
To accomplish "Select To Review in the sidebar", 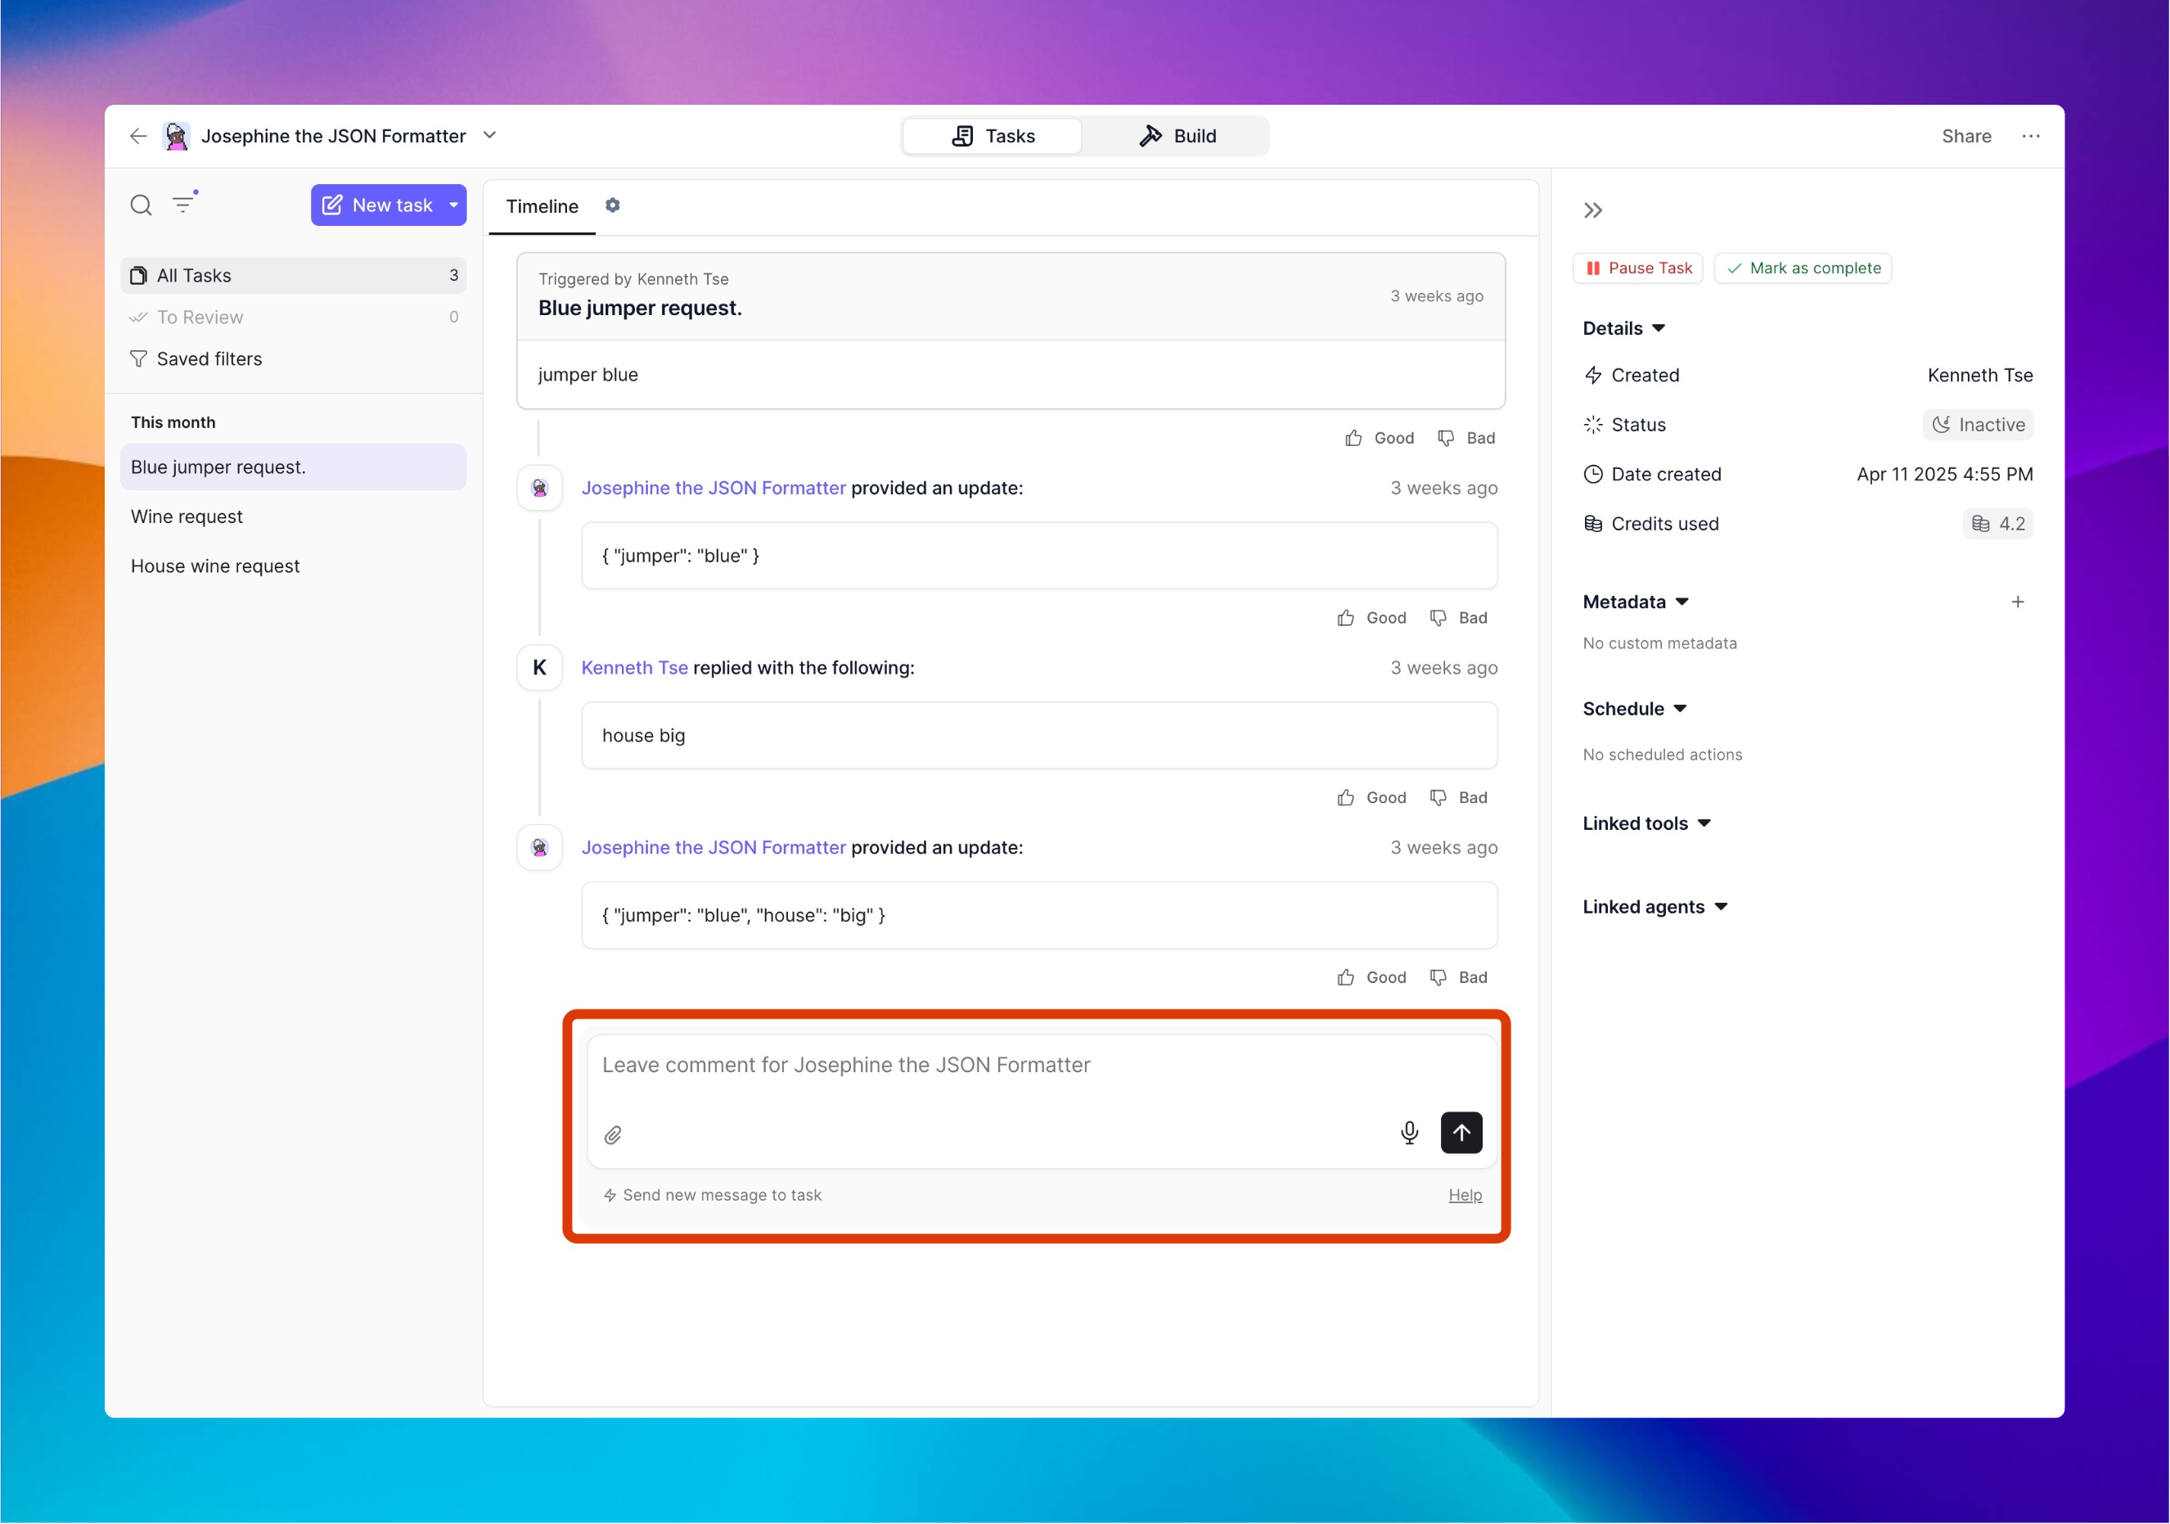I will click(293, 317).
